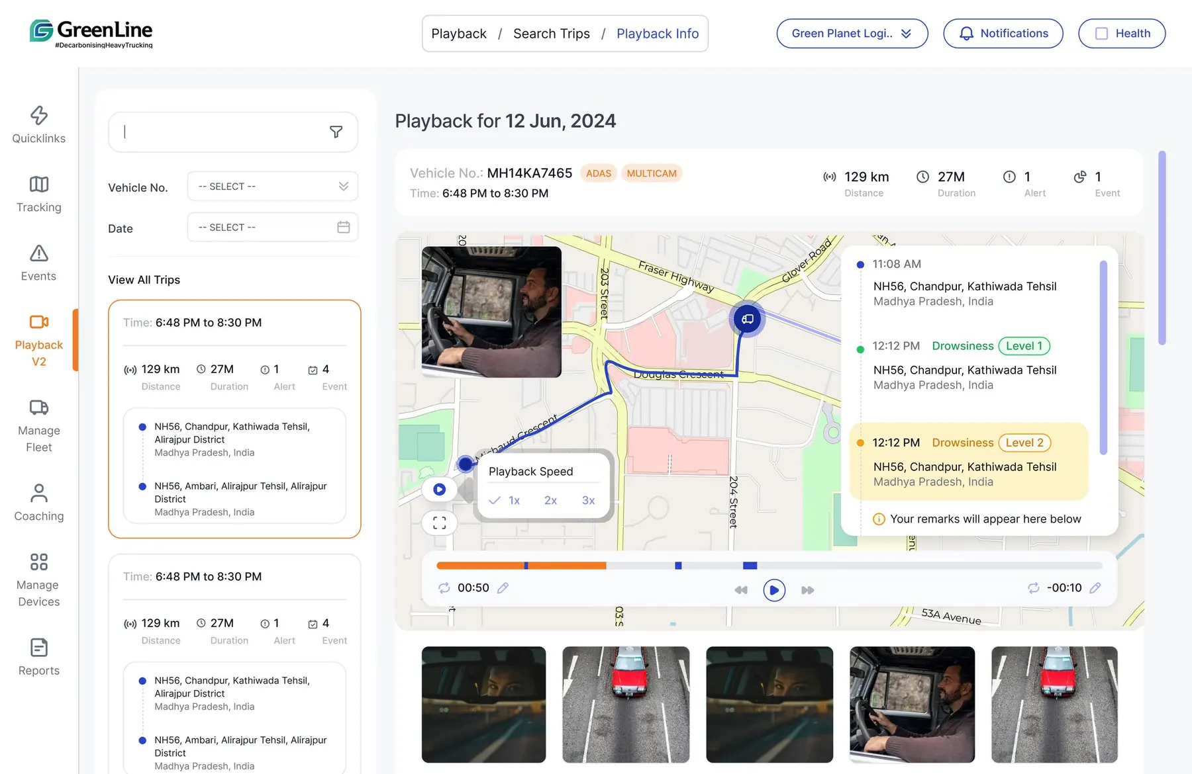The image size is (1192, 774).
Task: Click the playback speed button on map
Action: [x=439, y=490]
